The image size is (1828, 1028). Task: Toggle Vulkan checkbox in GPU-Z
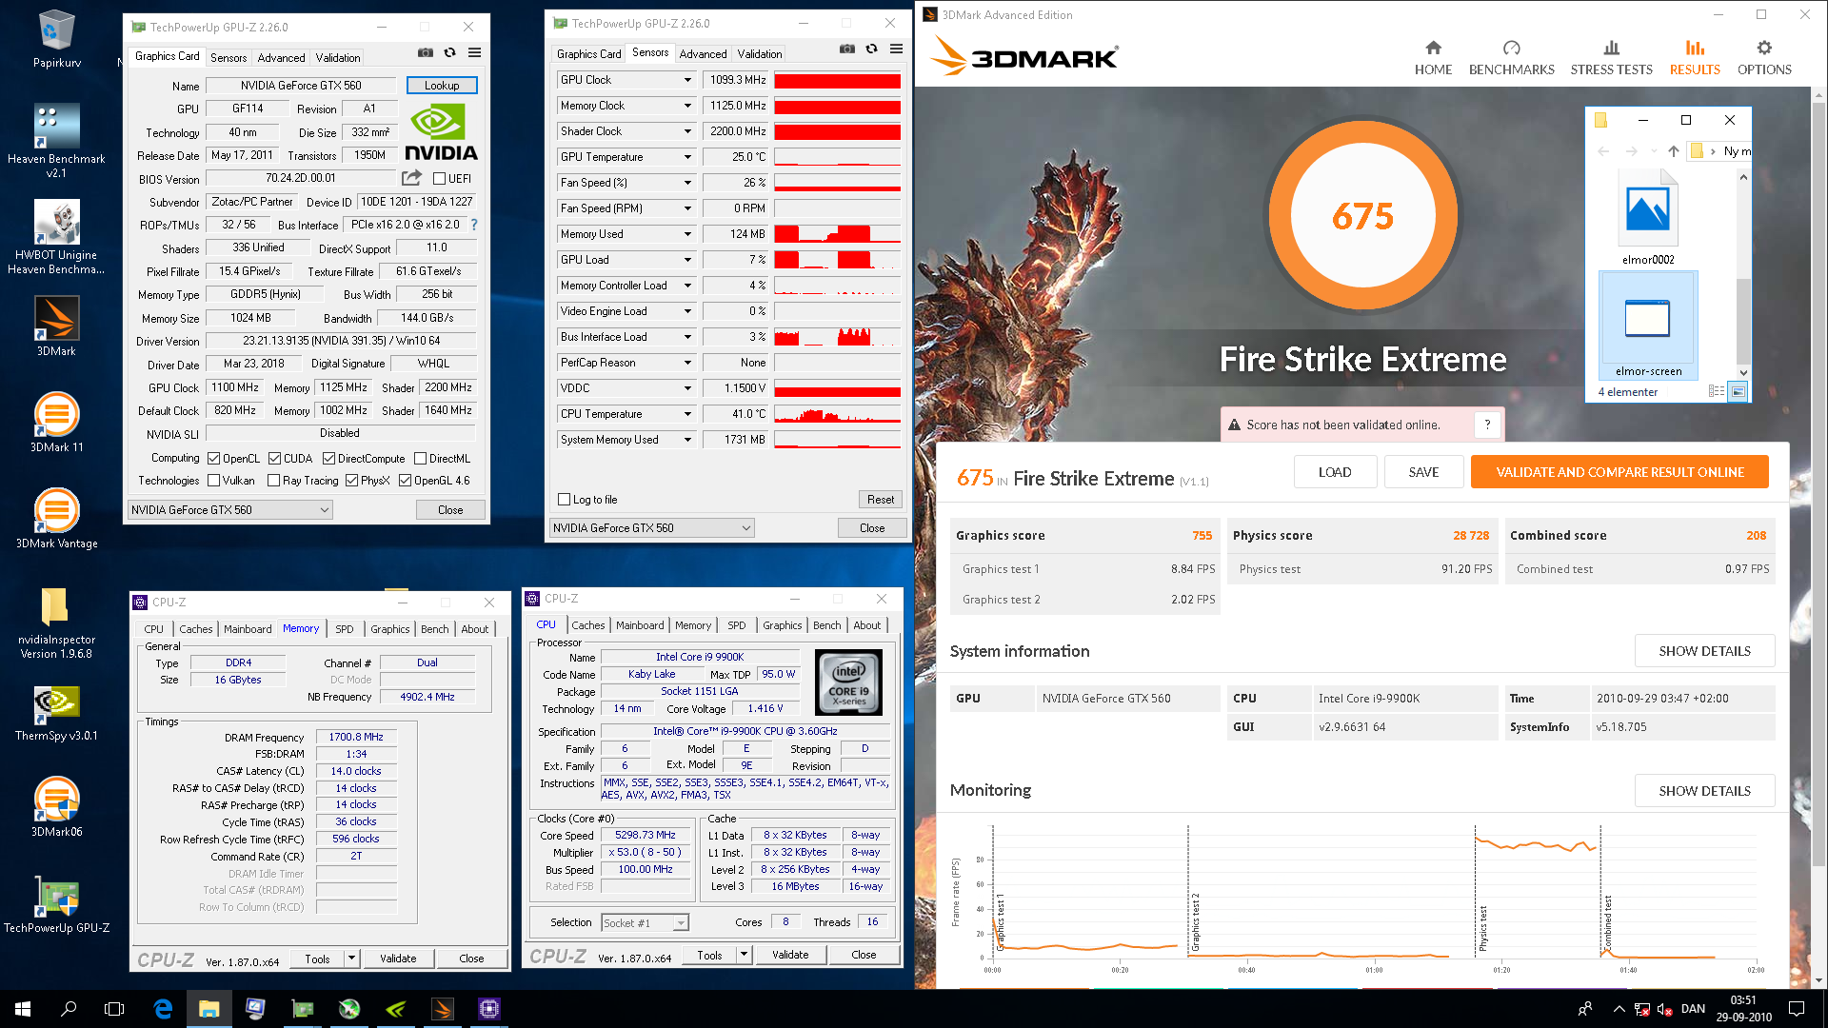pos(214,481)
